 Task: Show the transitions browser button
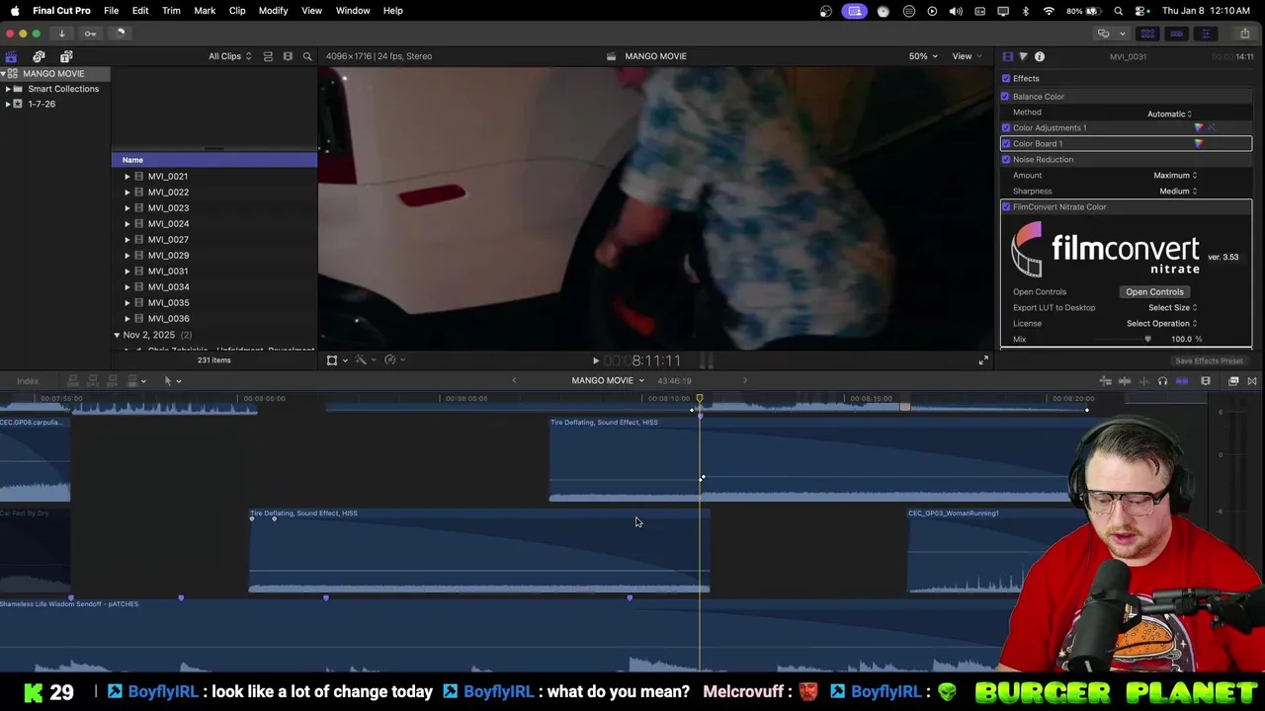(1251, 381)
